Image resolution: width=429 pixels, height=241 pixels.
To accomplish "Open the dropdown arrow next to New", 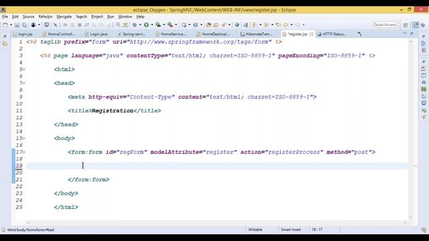I will tap(11, 25).
